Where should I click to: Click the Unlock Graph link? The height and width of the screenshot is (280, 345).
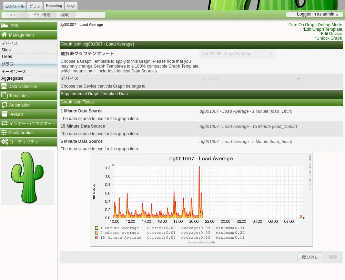point(329,38)
